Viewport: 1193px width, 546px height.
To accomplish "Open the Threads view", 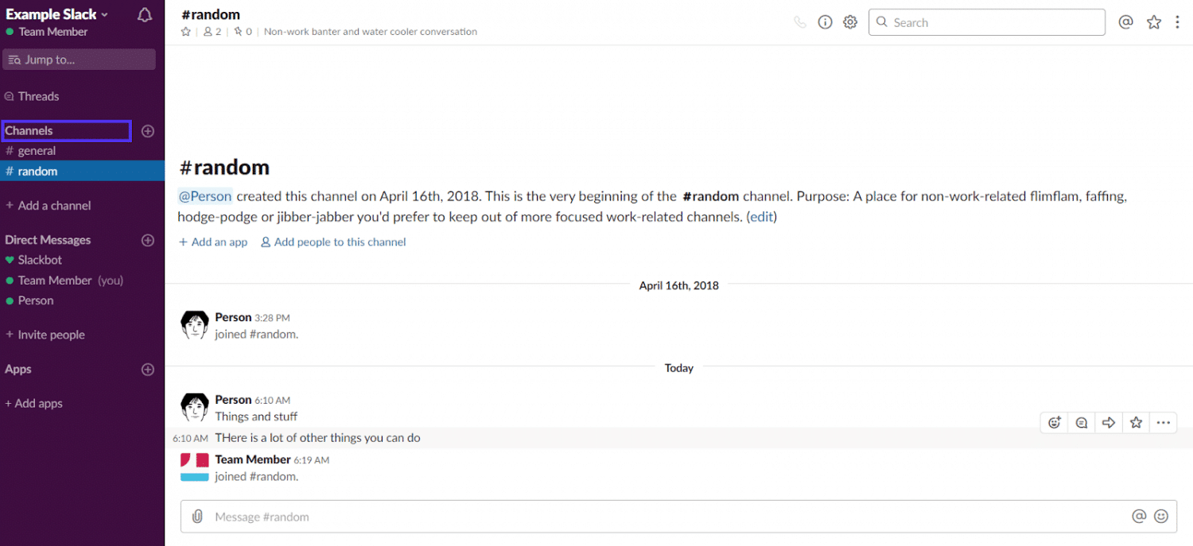I will [38, 96].
